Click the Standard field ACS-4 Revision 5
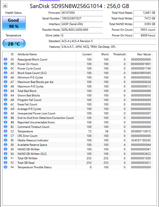The image size is (159, 207). coord(109,41)
